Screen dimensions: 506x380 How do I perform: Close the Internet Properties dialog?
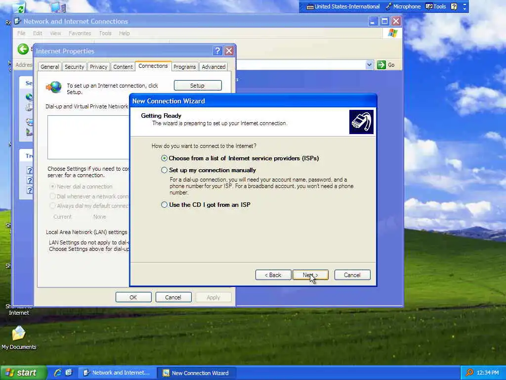229,51
